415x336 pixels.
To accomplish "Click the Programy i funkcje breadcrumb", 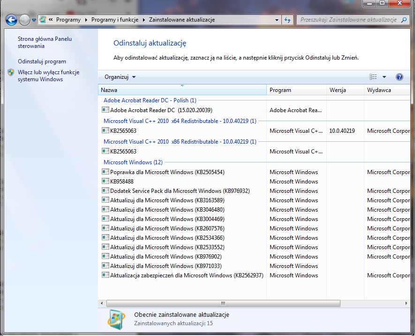I will pos(114,20).
